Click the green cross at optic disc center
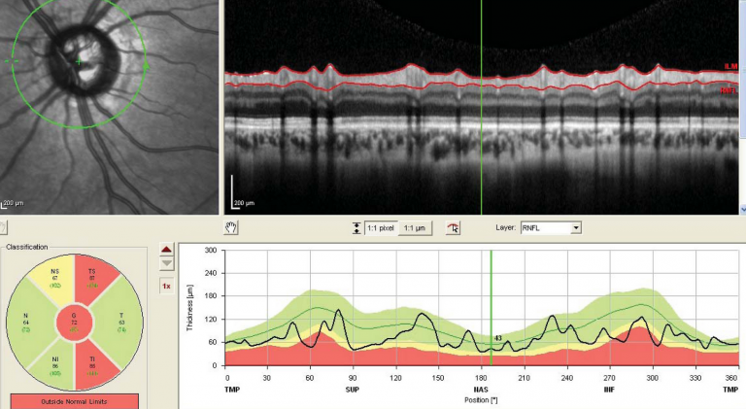The height and width of the screenshot is (409, 746). click(80, 62)
